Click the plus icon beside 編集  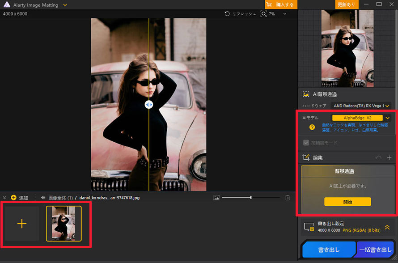[389, 157]
